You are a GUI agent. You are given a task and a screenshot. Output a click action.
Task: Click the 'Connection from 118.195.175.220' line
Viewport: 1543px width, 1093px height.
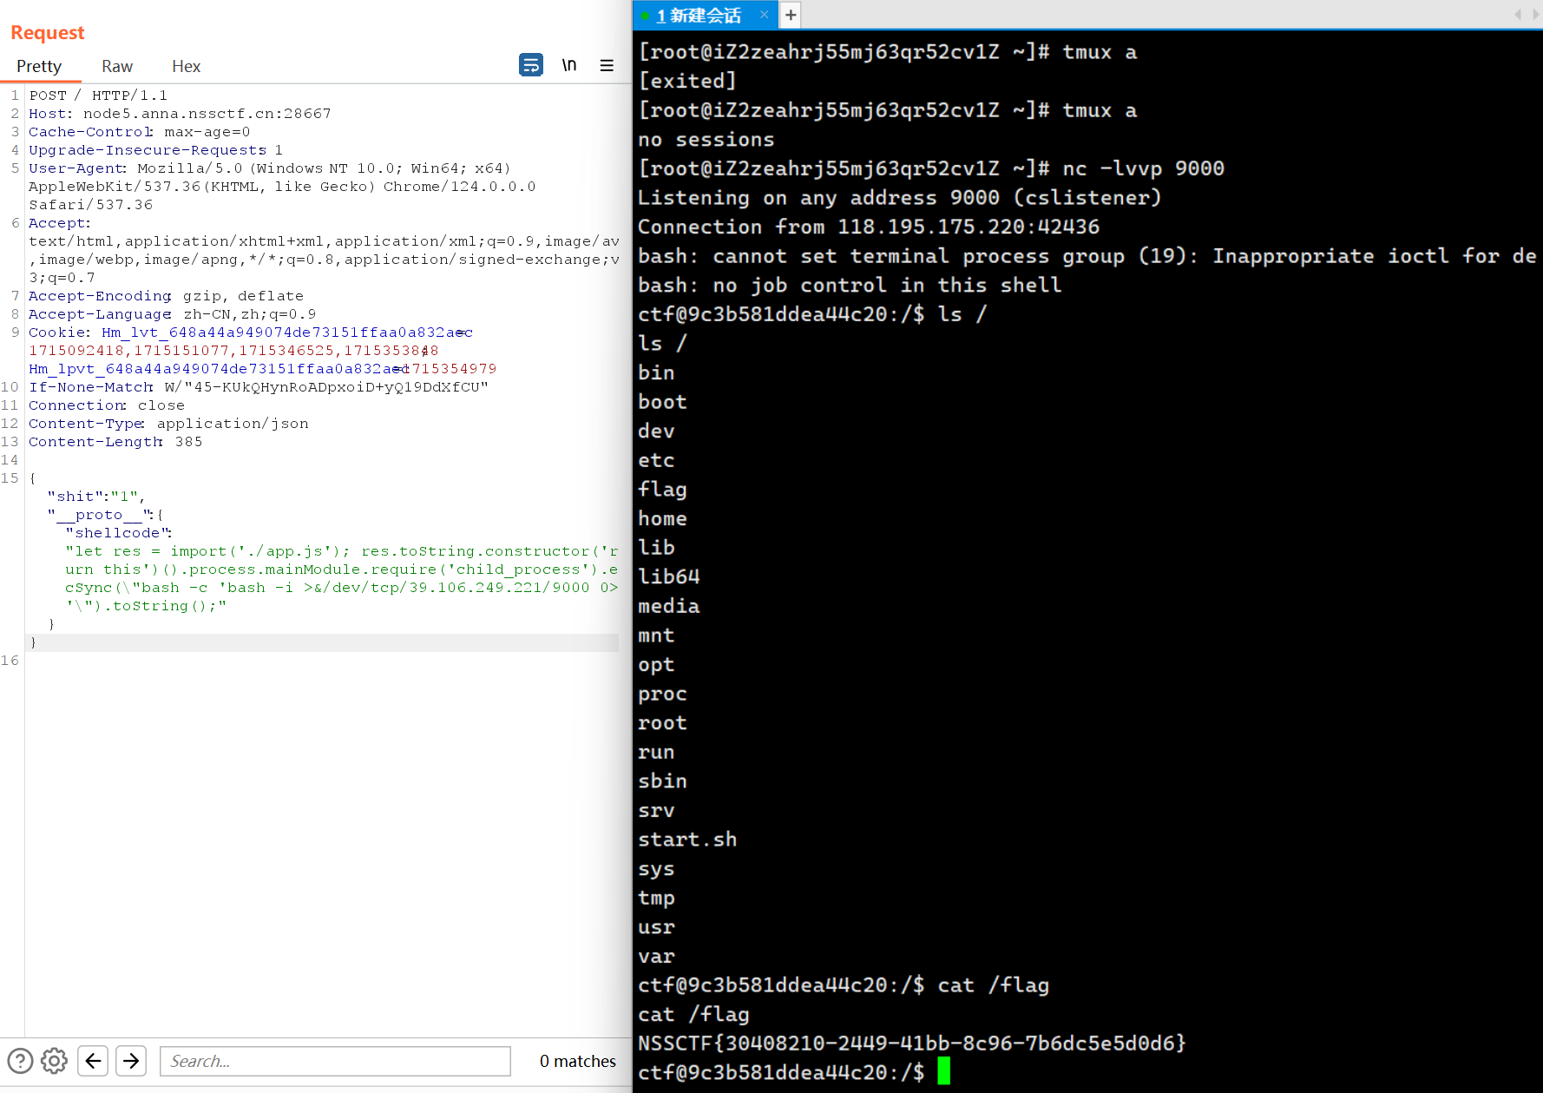click(x=869, y=227)
